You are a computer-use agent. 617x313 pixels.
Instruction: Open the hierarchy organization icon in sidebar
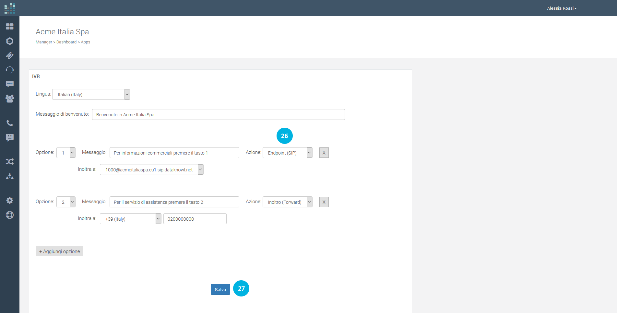[10, 176]
